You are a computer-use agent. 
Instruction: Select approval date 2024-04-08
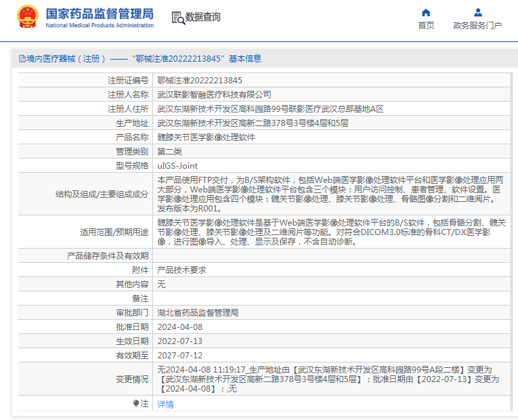point(179,327)
